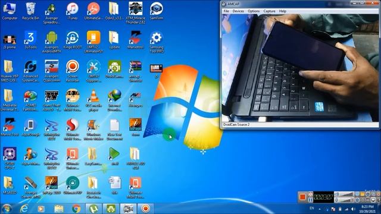Select the Samsung Tool PRO gear icon
This screenshot has height=214, width=381.
[x=156, y=42]
